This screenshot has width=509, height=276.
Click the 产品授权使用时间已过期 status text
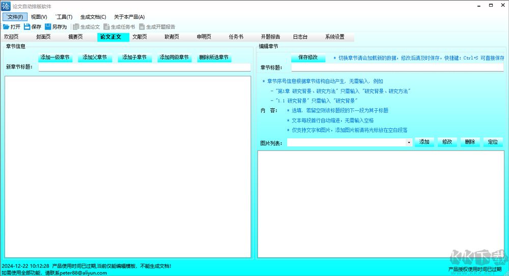pos(475,269)
